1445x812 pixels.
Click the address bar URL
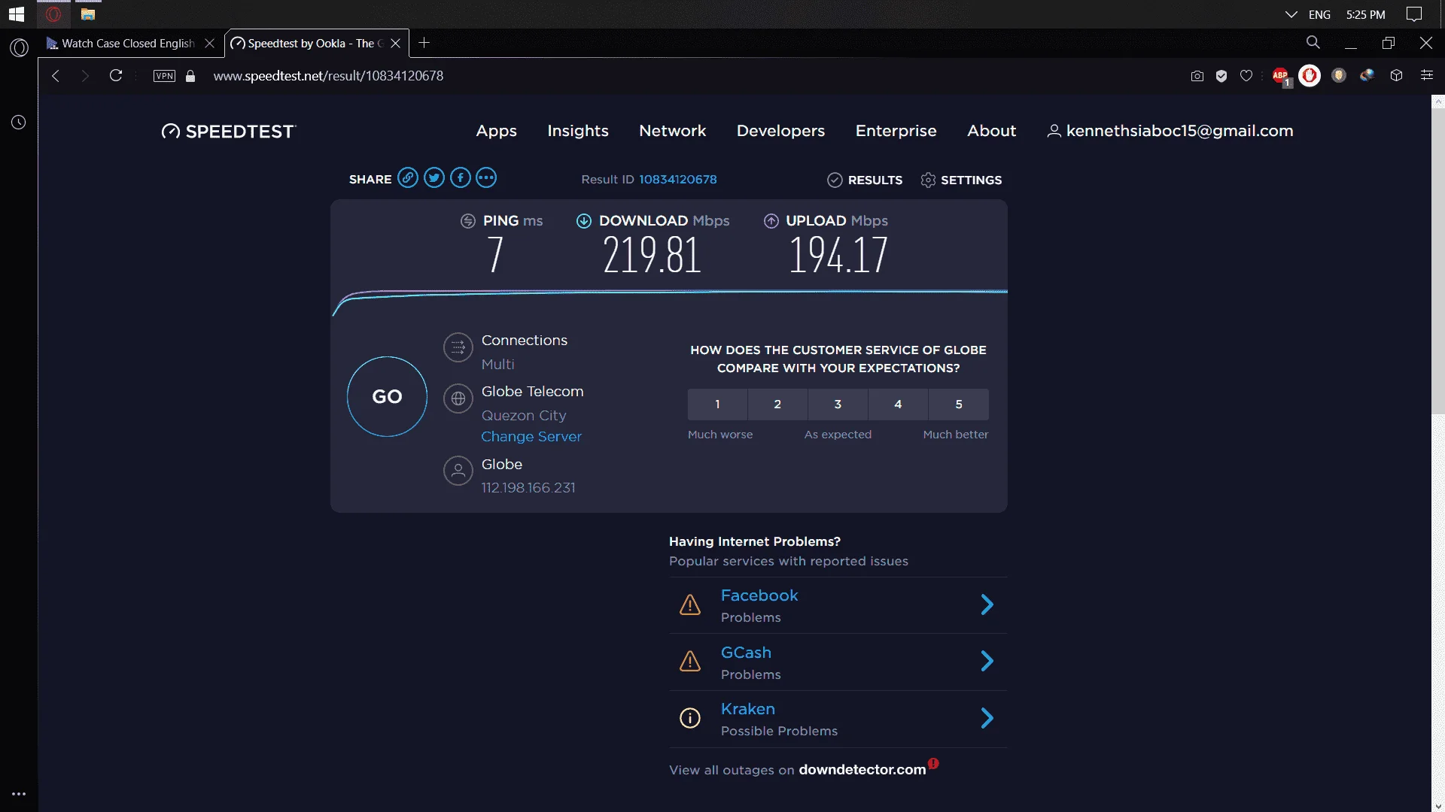tap(328, 76)
